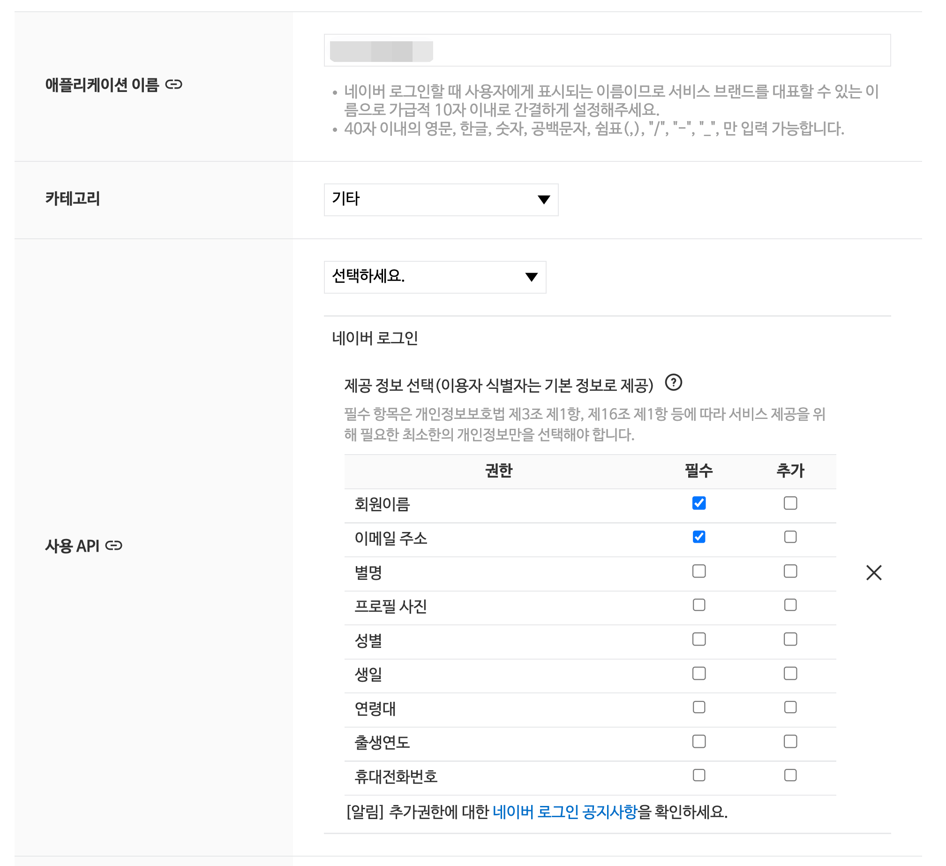946x866 pixels.
Task: Check 필수 checkbox for 출생연도
Action: (698, 742)
